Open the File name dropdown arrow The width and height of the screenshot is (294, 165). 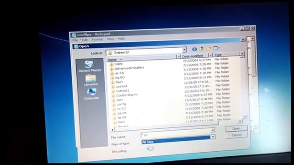click(212, 130)
